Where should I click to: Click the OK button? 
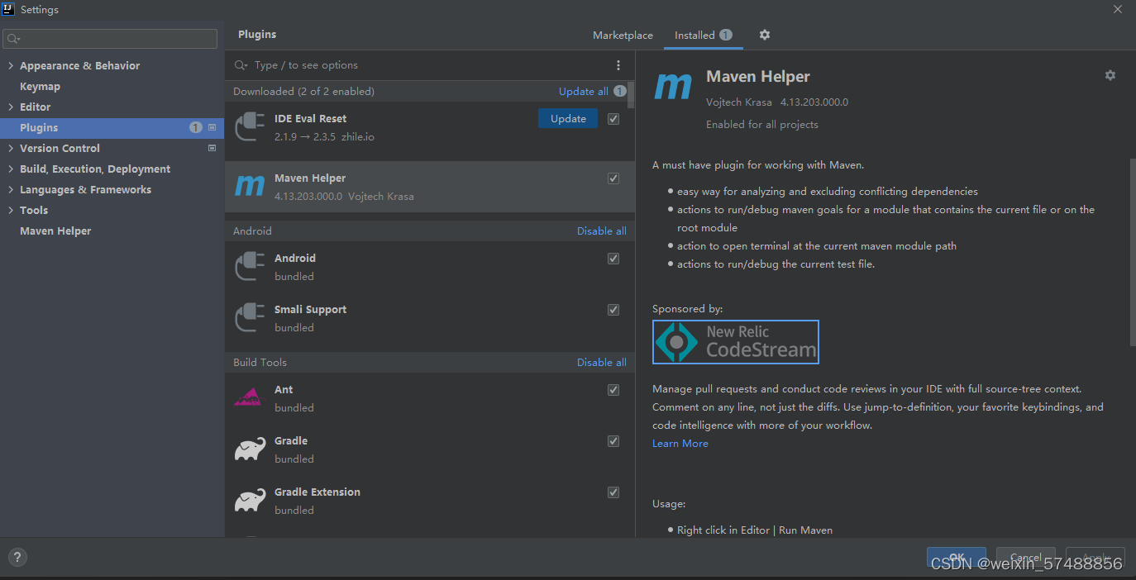pyautogui.click(x=957, y=557)
